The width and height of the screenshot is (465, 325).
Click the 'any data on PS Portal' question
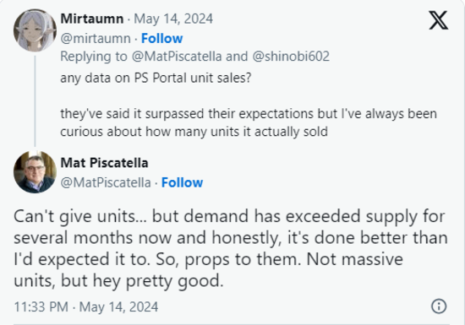156,79
